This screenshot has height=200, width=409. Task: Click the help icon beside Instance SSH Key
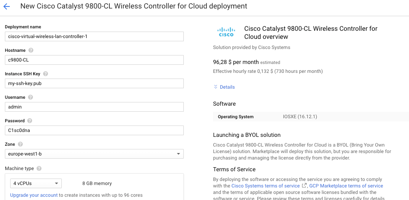click(46, 74)
